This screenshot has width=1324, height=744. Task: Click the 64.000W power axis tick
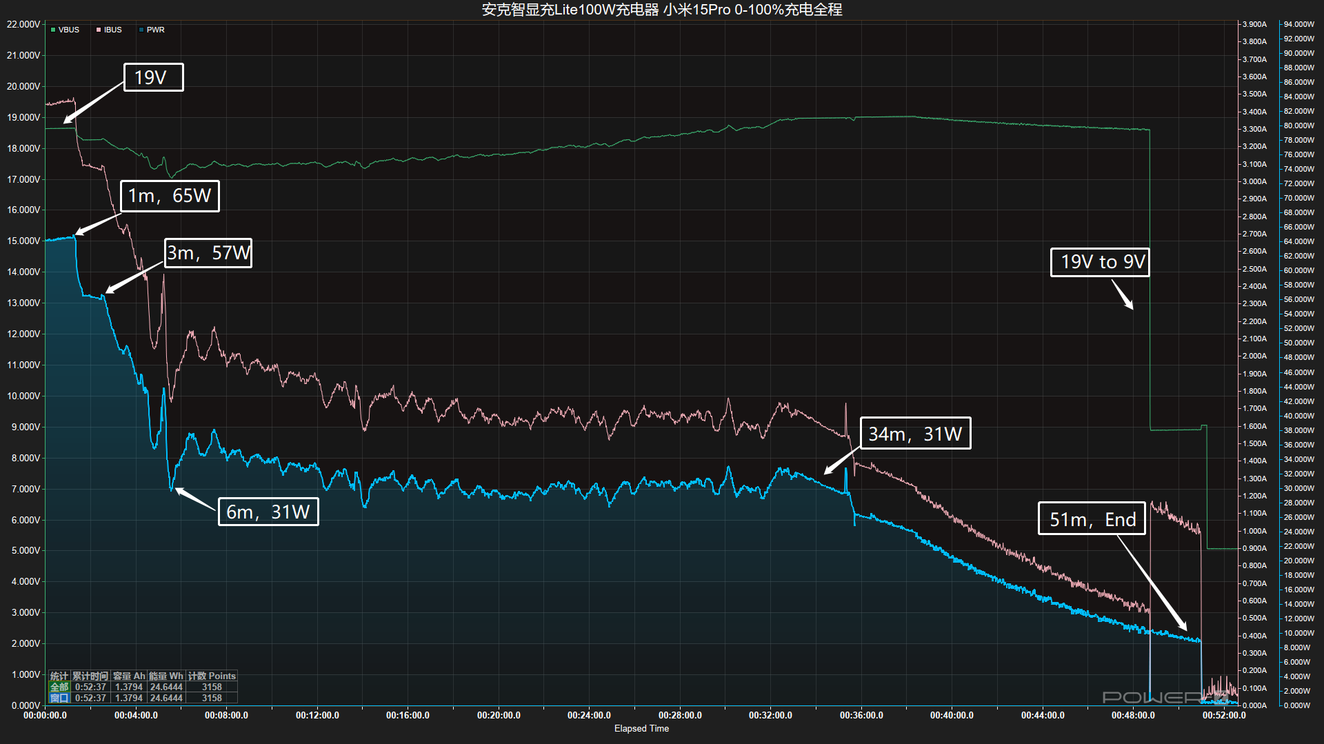point(1299,241)
